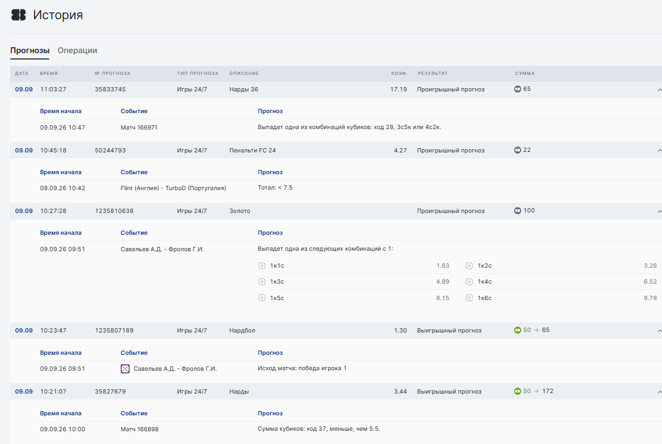Click the dice icon before Савельев А.Д. in Нардбол event
Image resolution: width=662 pixels, height=444 pixels.
[125, 369]
